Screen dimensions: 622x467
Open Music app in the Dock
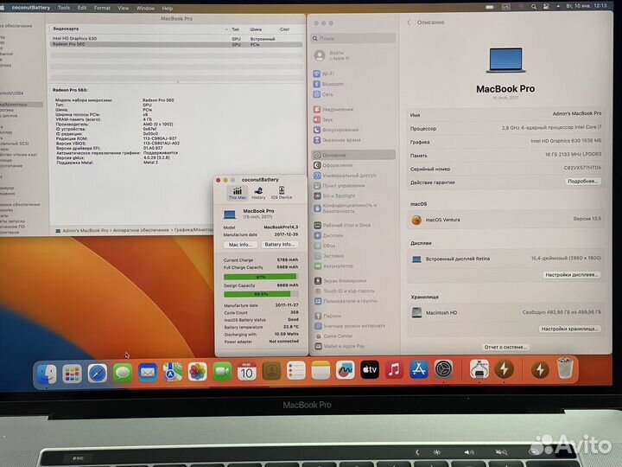tap(394, 370)
